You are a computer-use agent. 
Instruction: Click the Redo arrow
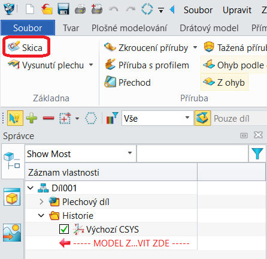[131, 9]
